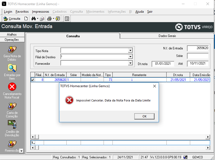Open Gera Nota de Débito shortcut
The image size is (215, 160).
12,54
